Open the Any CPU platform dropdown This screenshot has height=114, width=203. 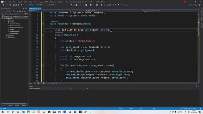[x=42, y=5]
